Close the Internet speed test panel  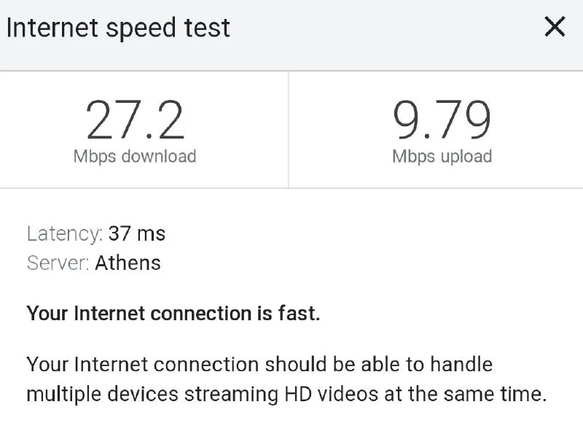(x=555, y=28)
